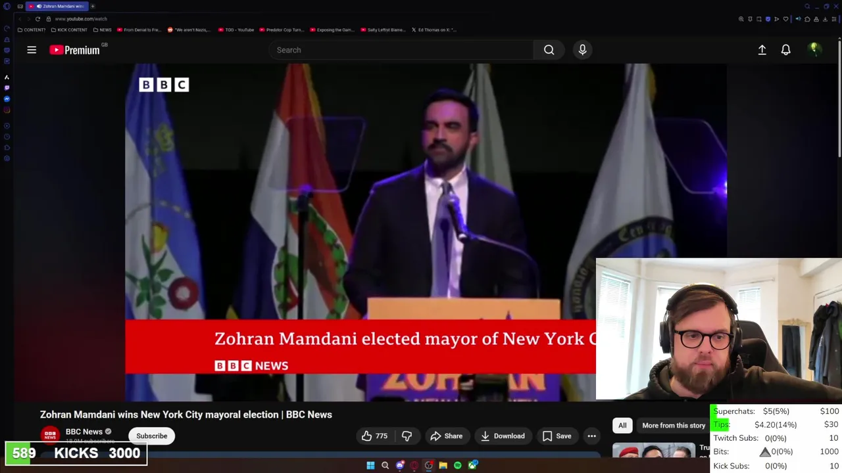This screenshot has width=842, height=473.
Task: Open the Predator Cop Turn... bookmark
Action: coord(282,30)
